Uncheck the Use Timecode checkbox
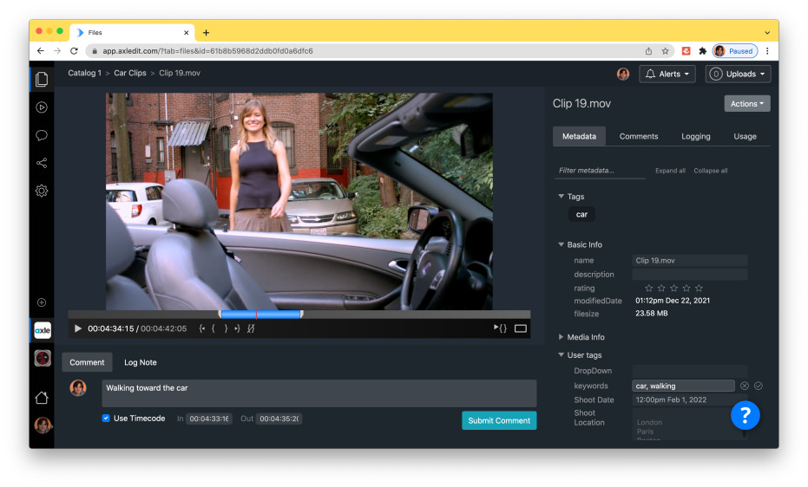 coord(106,419)
